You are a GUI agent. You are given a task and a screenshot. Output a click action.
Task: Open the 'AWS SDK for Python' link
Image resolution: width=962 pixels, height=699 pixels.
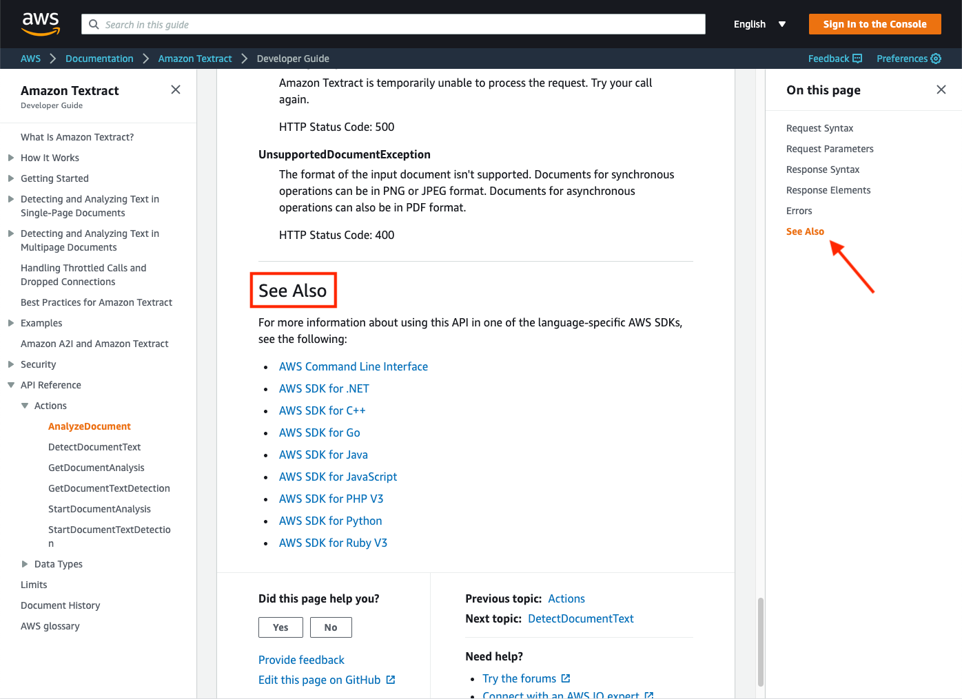point(330,521)
